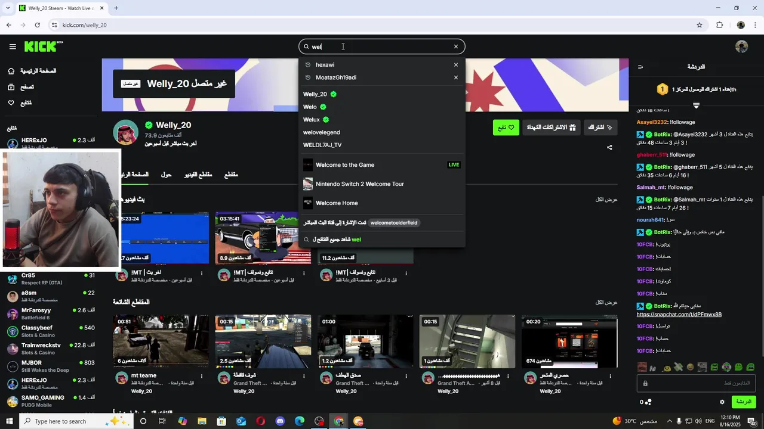Open Cr85 channel in sidebar
Screen dimensions: 764x429
[50, 279]
